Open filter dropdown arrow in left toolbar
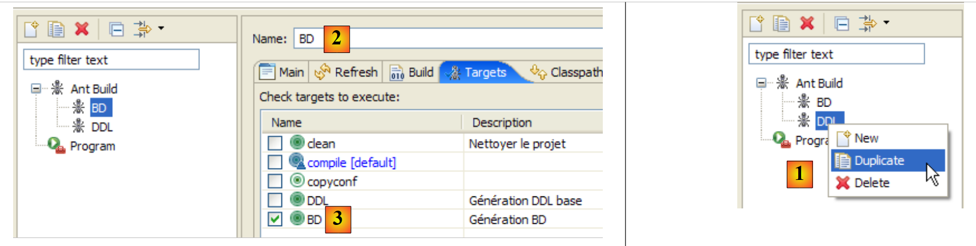This screenshot has width=976, height=246. 161,28
